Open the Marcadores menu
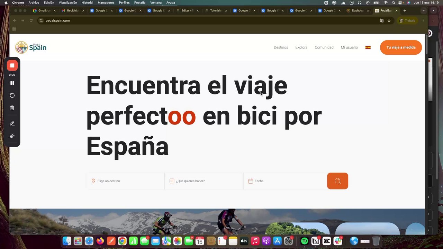The height and width of the screenshot is (249, 443). tap(106, 2)
